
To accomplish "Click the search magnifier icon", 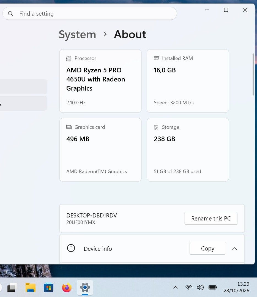I will click(11, 14).
